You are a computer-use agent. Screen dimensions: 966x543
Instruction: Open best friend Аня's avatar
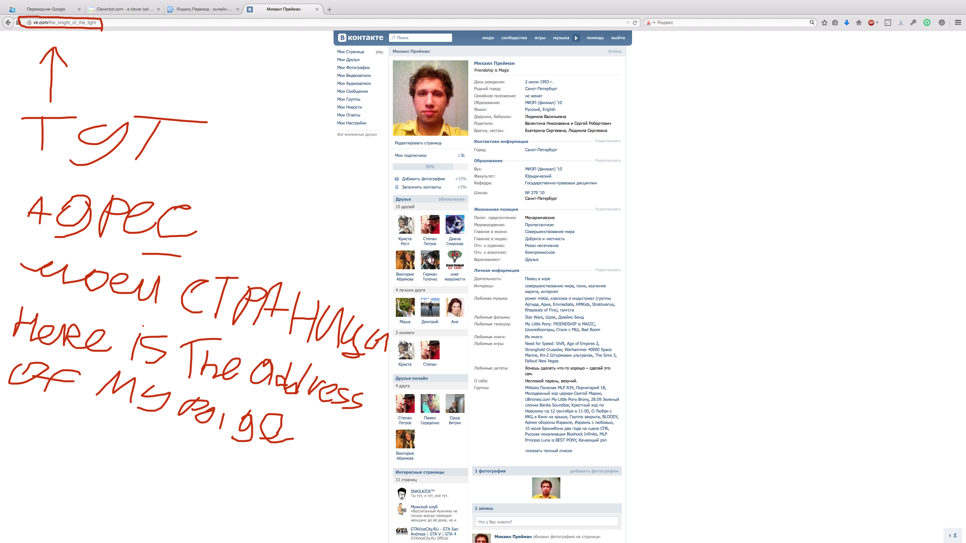point(455,307)
